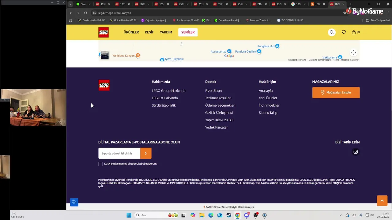Switch to the Google tab titled 103
This screenshot has width=392, height=220.
(x=299, y=4)
